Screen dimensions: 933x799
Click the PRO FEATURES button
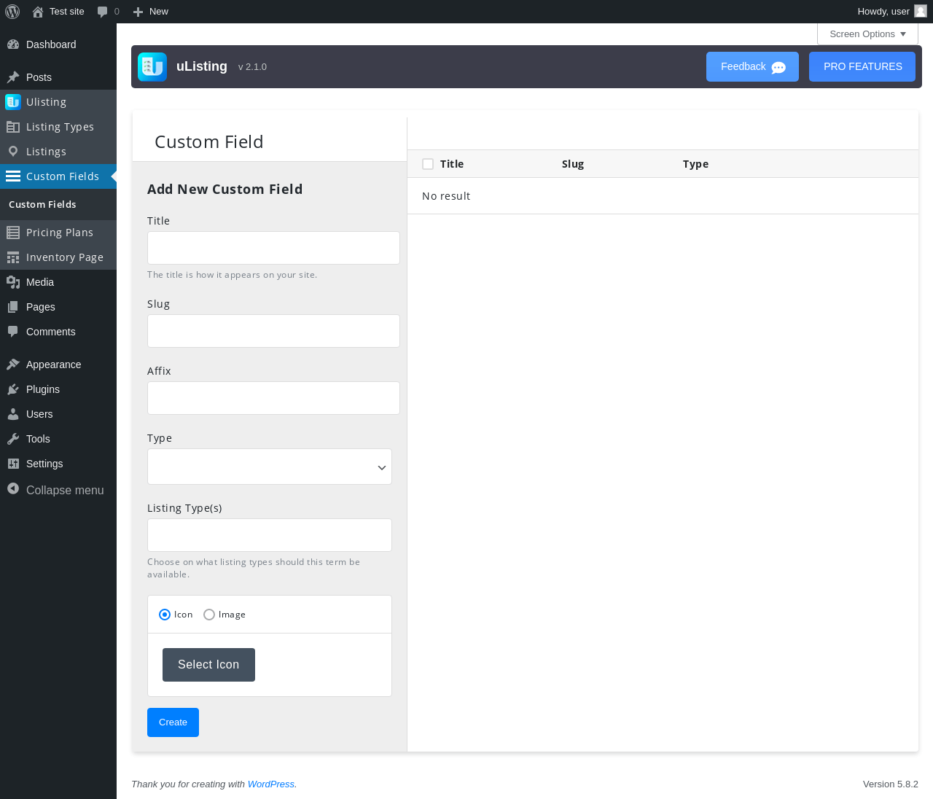coord(862,66)
